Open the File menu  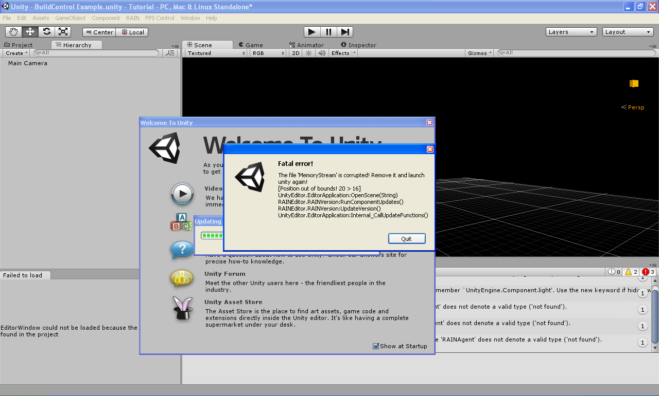click(x=7, y=18)
